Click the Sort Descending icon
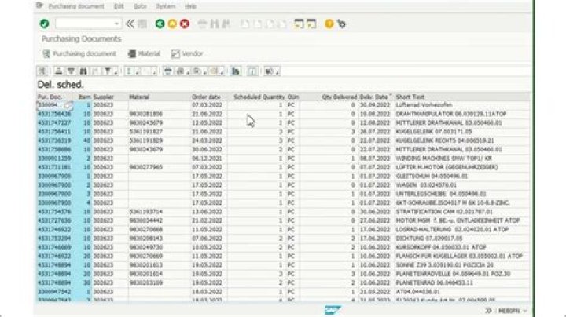The height and width of the screenshot is (317, 566). 71,71
